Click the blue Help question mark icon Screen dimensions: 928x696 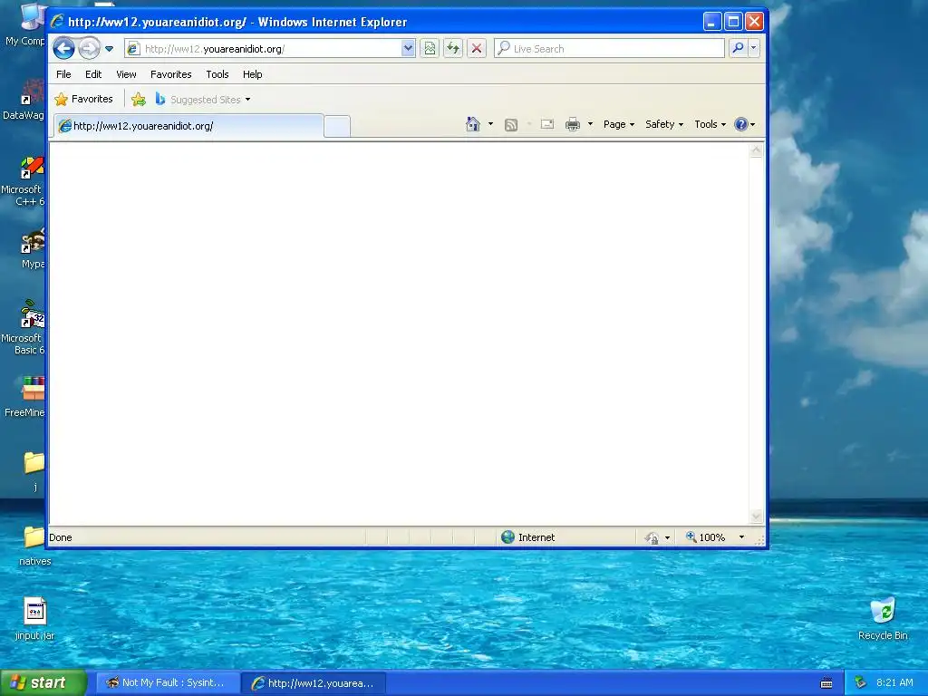tap(741, 124)
